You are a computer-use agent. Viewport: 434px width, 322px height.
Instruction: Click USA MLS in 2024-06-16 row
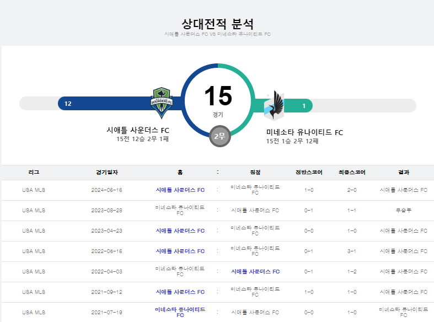coord(34,190)
